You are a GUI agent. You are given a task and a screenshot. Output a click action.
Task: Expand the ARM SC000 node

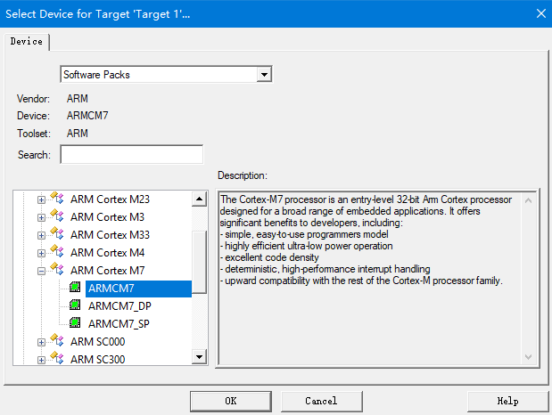41,342
